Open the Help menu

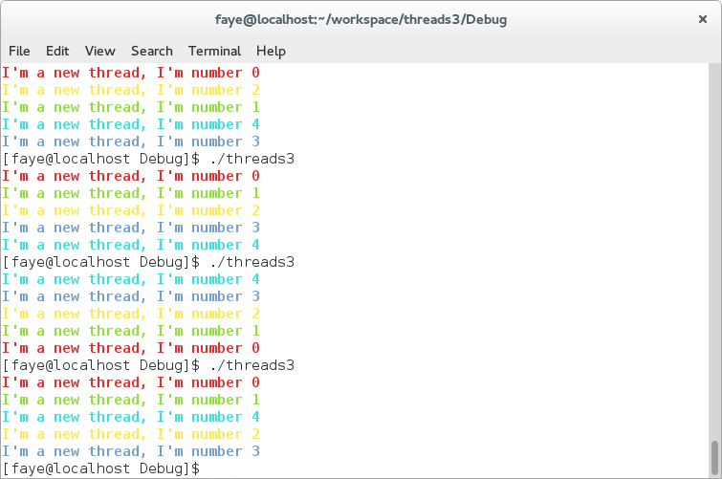271,51
